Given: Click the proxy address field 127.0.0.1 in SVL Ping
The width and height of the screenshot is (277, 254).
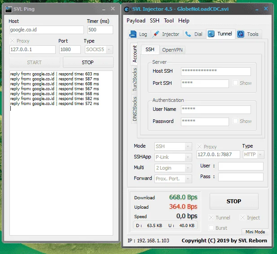Looking at the screenshot, I should pyautogui.click(x=32, y=49).
